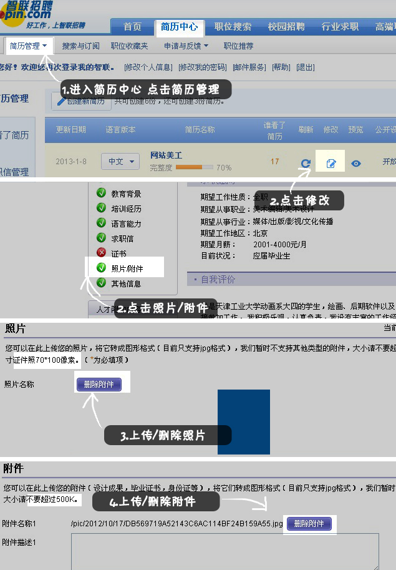Click the 创建新简历 button

click(81, 101)
